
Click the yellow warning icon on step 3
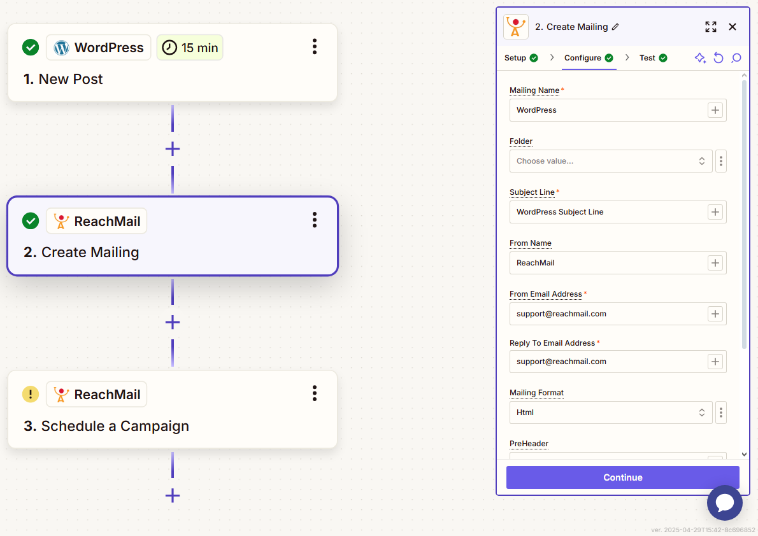click(x=31, y=395)
